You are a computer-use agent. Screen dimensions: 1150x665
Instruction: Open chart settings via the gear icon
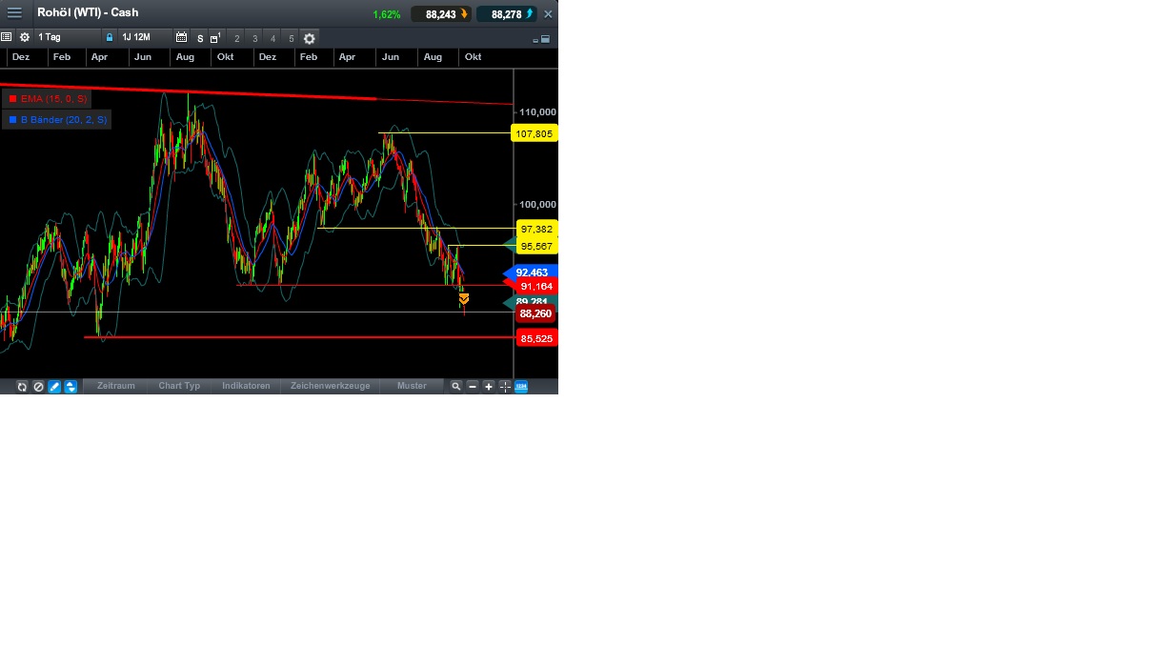pos(25,38)
